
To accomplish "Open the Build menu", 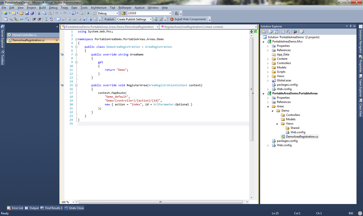I will (43, 8).
